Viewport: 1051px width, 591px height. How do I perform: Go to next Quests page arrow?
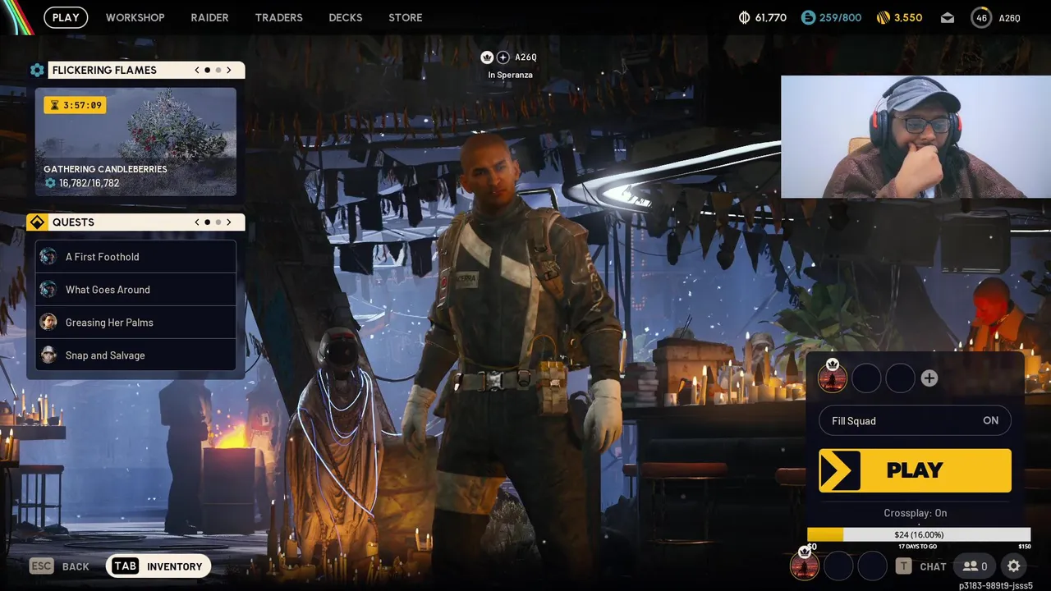pyautogui.click(x=229, y=222)
